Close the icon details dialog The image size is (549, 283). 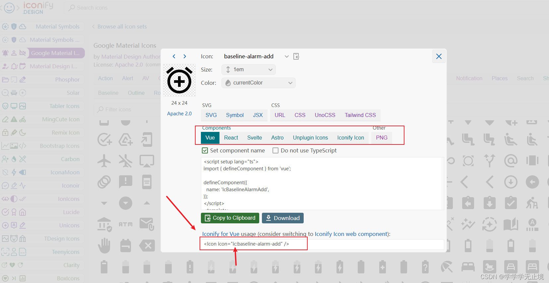[439, 56]
